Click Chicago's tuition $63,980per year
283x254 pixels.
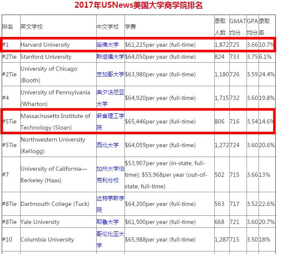(160, 74)
